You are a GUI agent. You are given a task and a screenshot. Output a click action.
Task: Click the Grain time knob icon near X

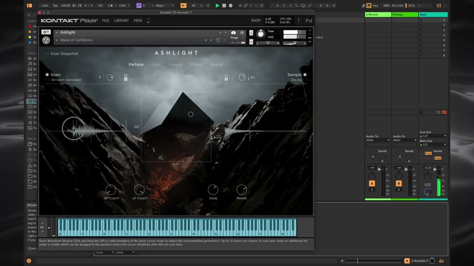click(110, 77)
